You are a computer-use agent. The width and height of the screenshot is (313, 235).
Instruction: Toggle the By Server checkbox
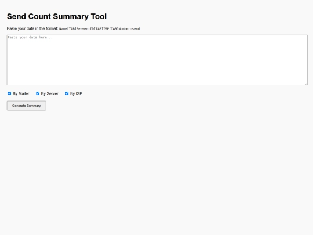coord(38,93)
